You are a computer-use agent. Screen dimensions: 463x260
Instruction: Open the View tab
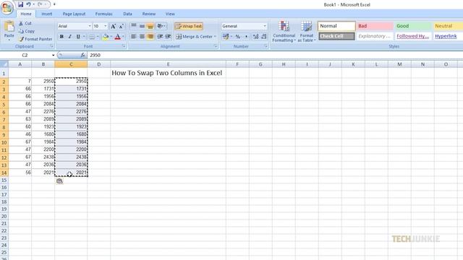tap(170, 14)
